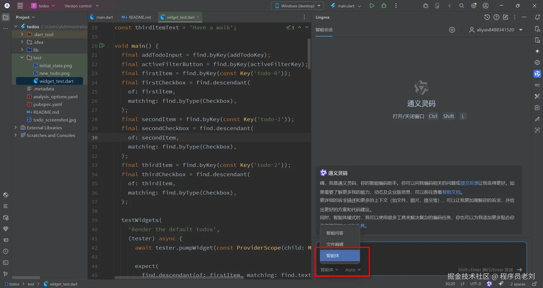Open the Problems tool window
The image size is (543, 288).
[6, 251]
